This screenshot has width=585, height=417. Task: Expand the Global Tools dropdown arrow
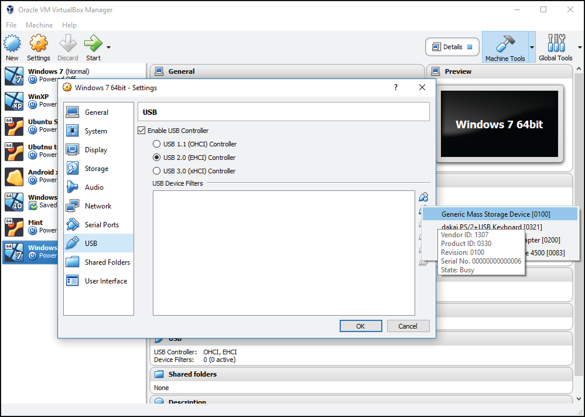coord(580,47)
